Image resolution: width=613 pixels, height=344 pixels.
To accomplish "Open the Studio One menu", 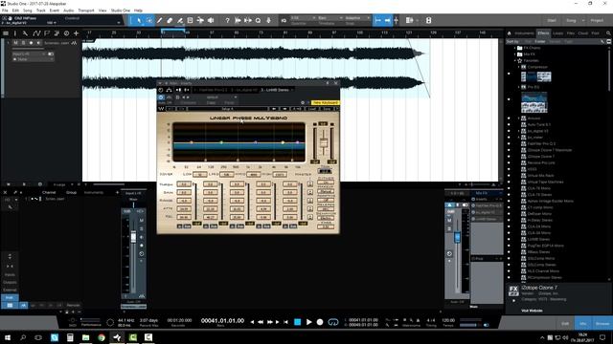I will coord(121,11).
